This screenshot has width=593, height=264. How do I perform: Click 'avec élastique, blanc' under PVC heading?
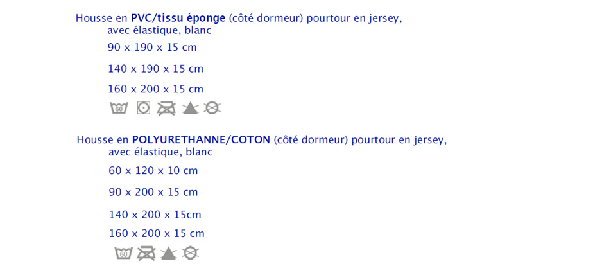pos(160,31)
